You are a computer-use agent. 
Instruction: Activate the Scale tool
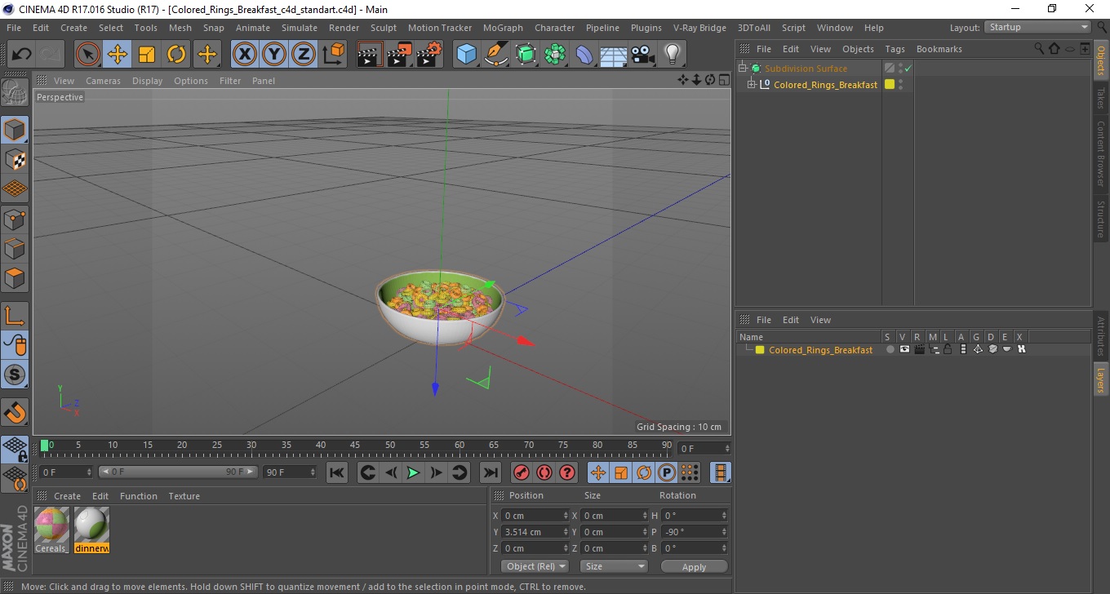[147, 55]
